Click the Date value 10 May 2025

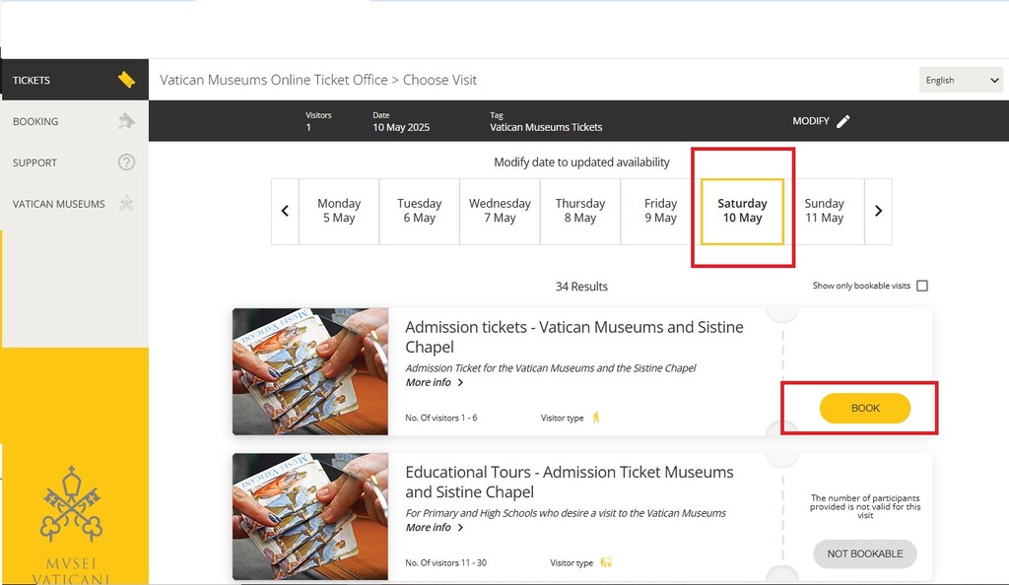[401, 127]
